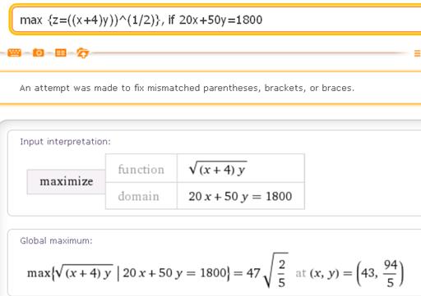421x296 pixels.
Task: Select the Input interpretation heading
Action: 65,142
